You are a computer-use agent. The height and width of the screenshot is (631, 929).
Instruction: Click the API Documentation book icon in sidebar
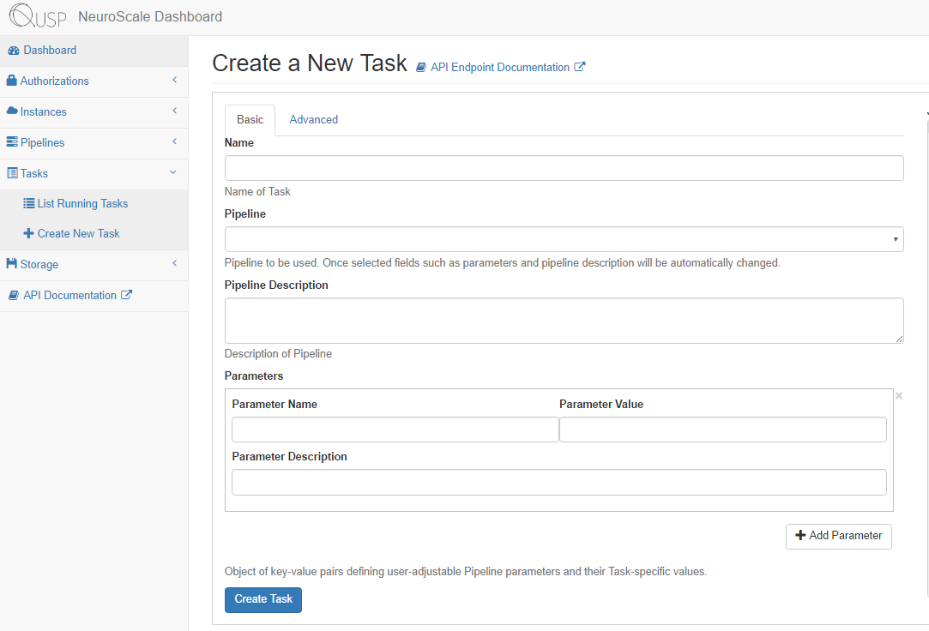[14, 296]
